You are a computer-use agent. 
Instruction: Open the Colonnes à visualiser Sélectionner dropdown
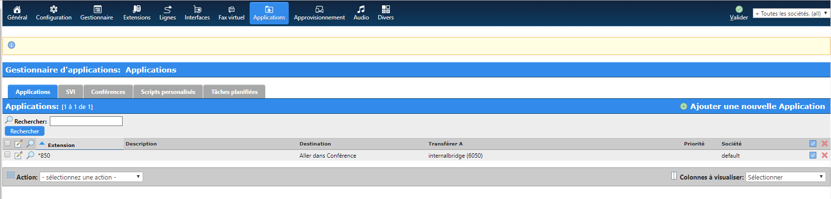pos(786,177)
